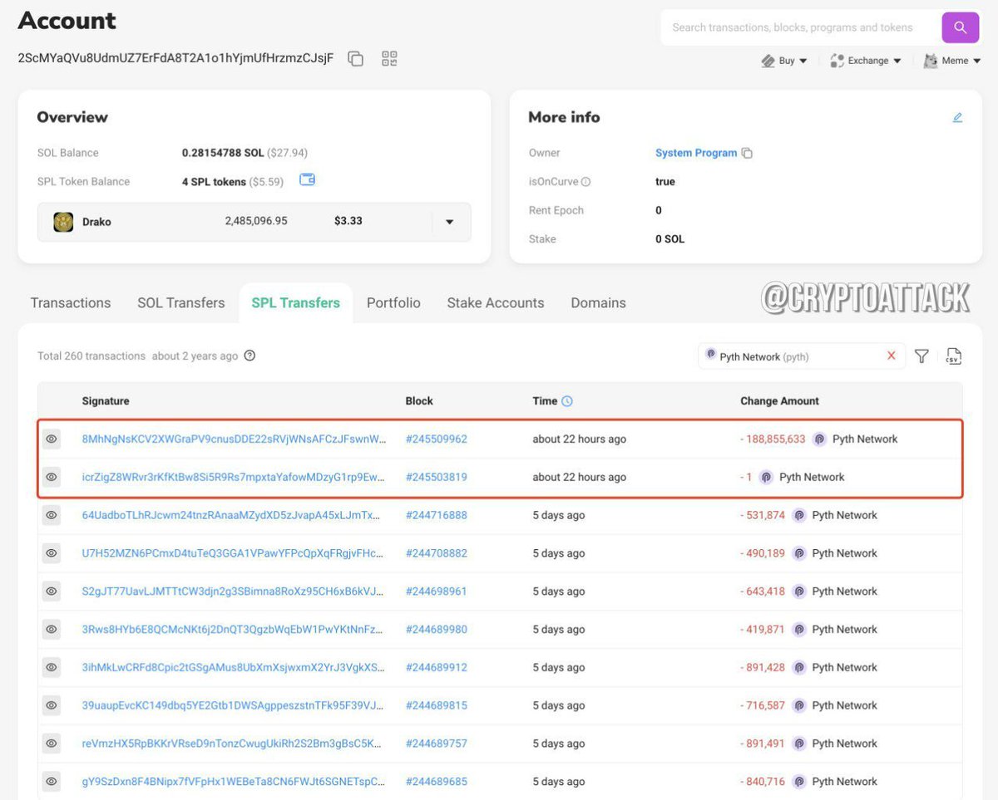
Task: Open the Stake Accounts tab
Action: 496,303
